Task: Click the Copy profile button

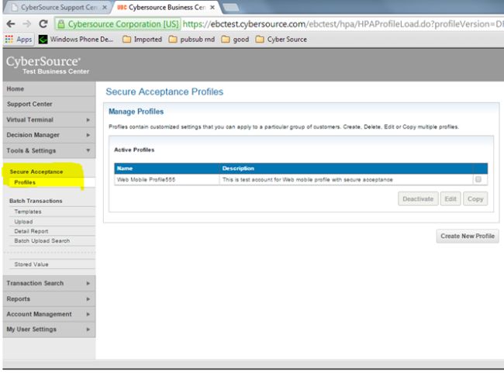Action: click(475, 199)
